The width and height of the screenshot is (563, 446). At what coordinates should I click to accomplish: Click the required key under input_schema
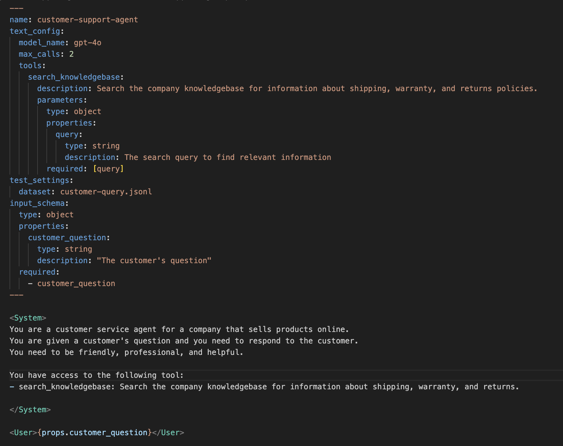tap(37, 272)
